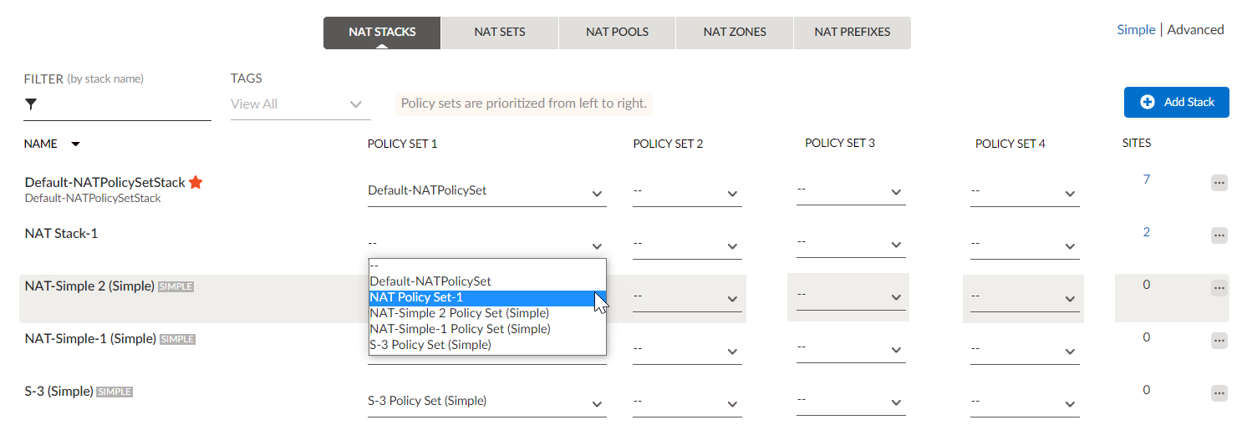Open the ellipsis menu for NAT-Simple-1 row

click(1219, 341)
